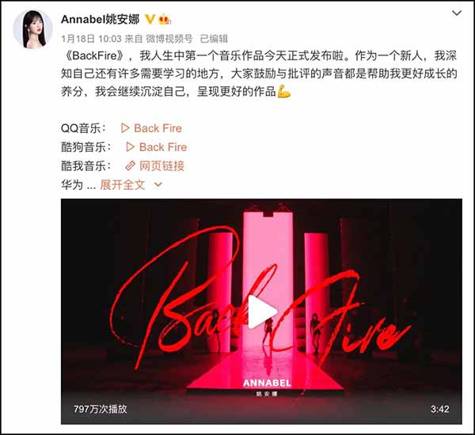Play the Back Fire video
Viewport: 475px width, 435px height.
click(x=263, y=312)
